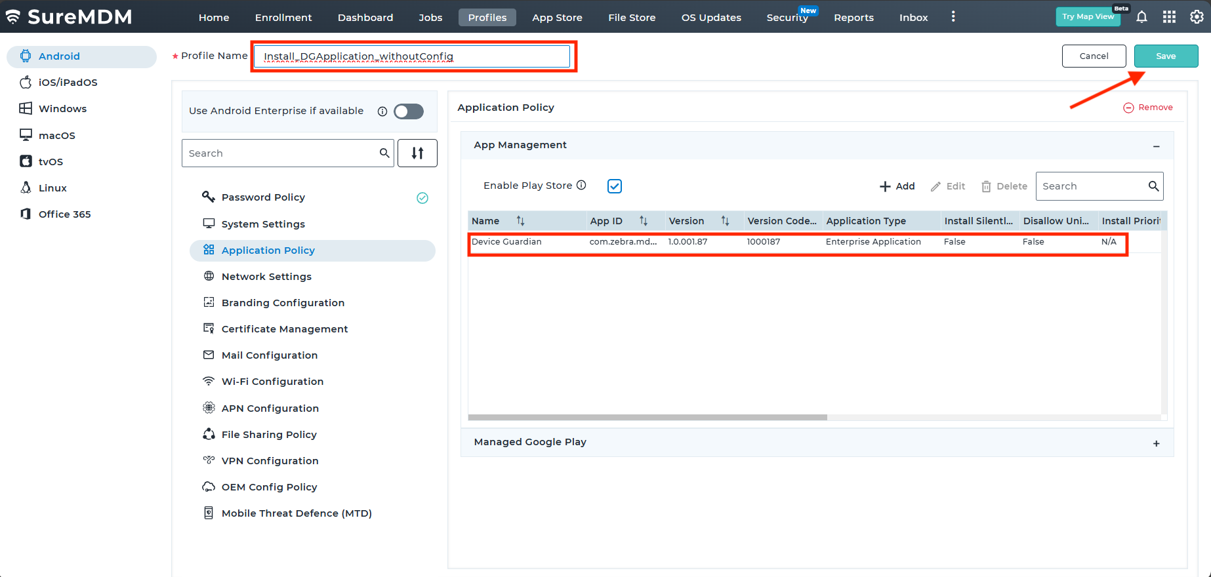
Task: Cancel profile editing
Action: 1094,56
